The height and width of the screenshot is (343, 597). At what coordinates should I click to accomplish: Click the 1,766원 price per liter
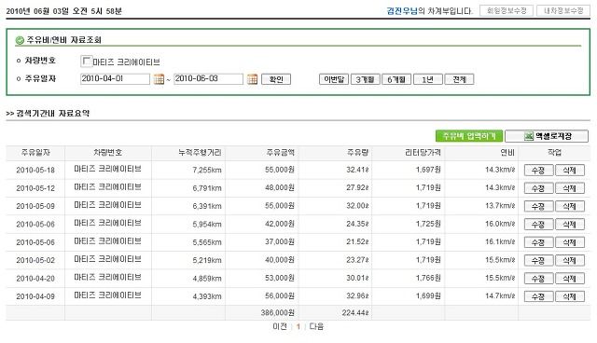[x=428, y=278]
